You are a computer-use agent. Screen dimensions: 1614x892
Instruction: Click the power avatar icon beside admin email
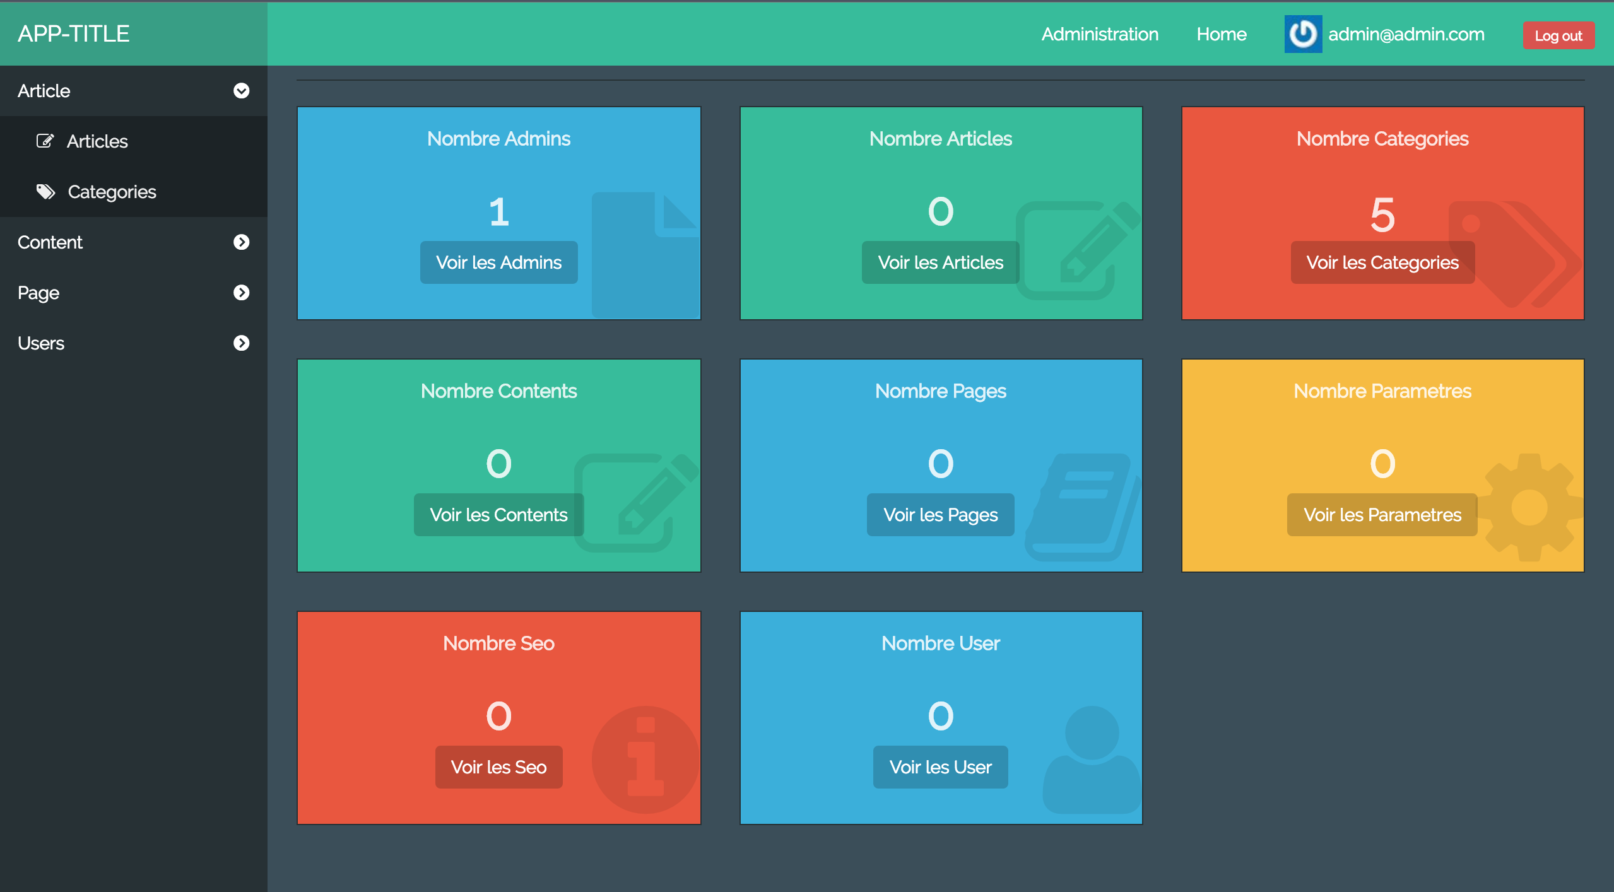1302,34
